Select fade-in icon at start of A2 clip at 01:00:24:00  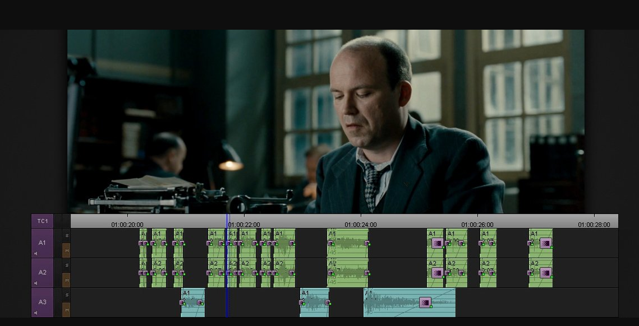330,273
